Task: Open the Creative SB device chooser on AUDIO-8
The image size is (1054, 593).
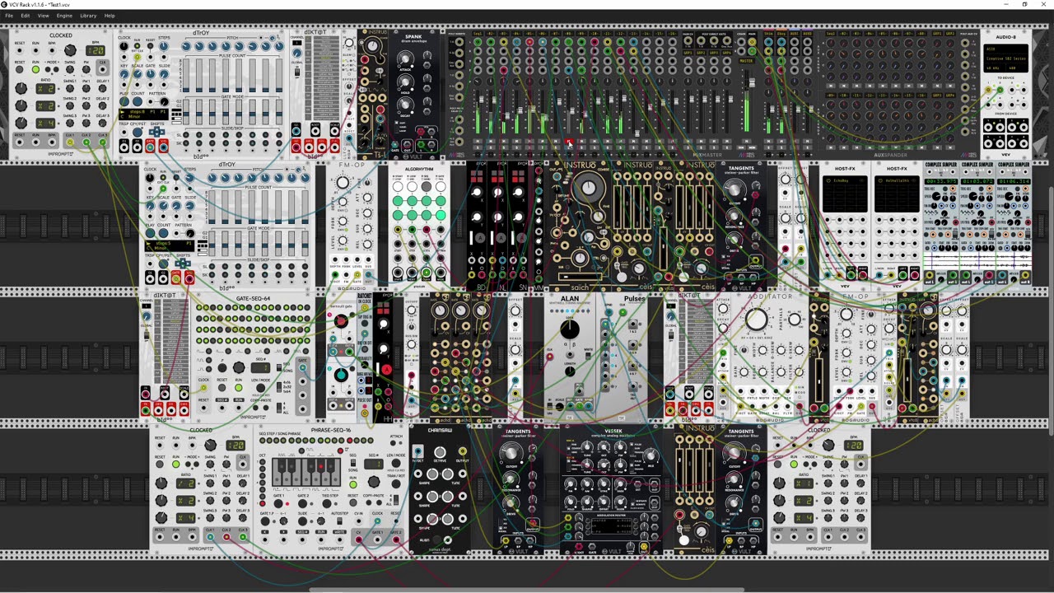Action: pos(1006,58)
